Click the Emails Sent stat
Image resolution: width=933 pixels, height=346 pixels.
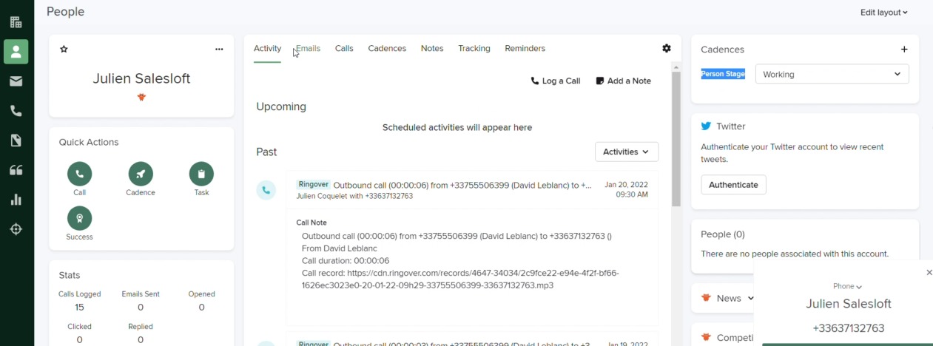click(x=141, y=301)
